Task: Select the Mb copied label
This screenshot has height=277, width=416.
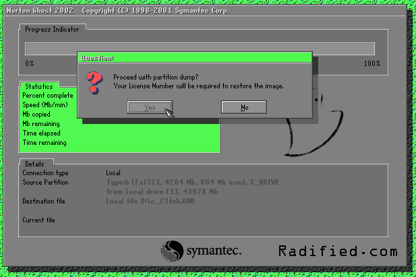Action: click(x=36, y=115)
